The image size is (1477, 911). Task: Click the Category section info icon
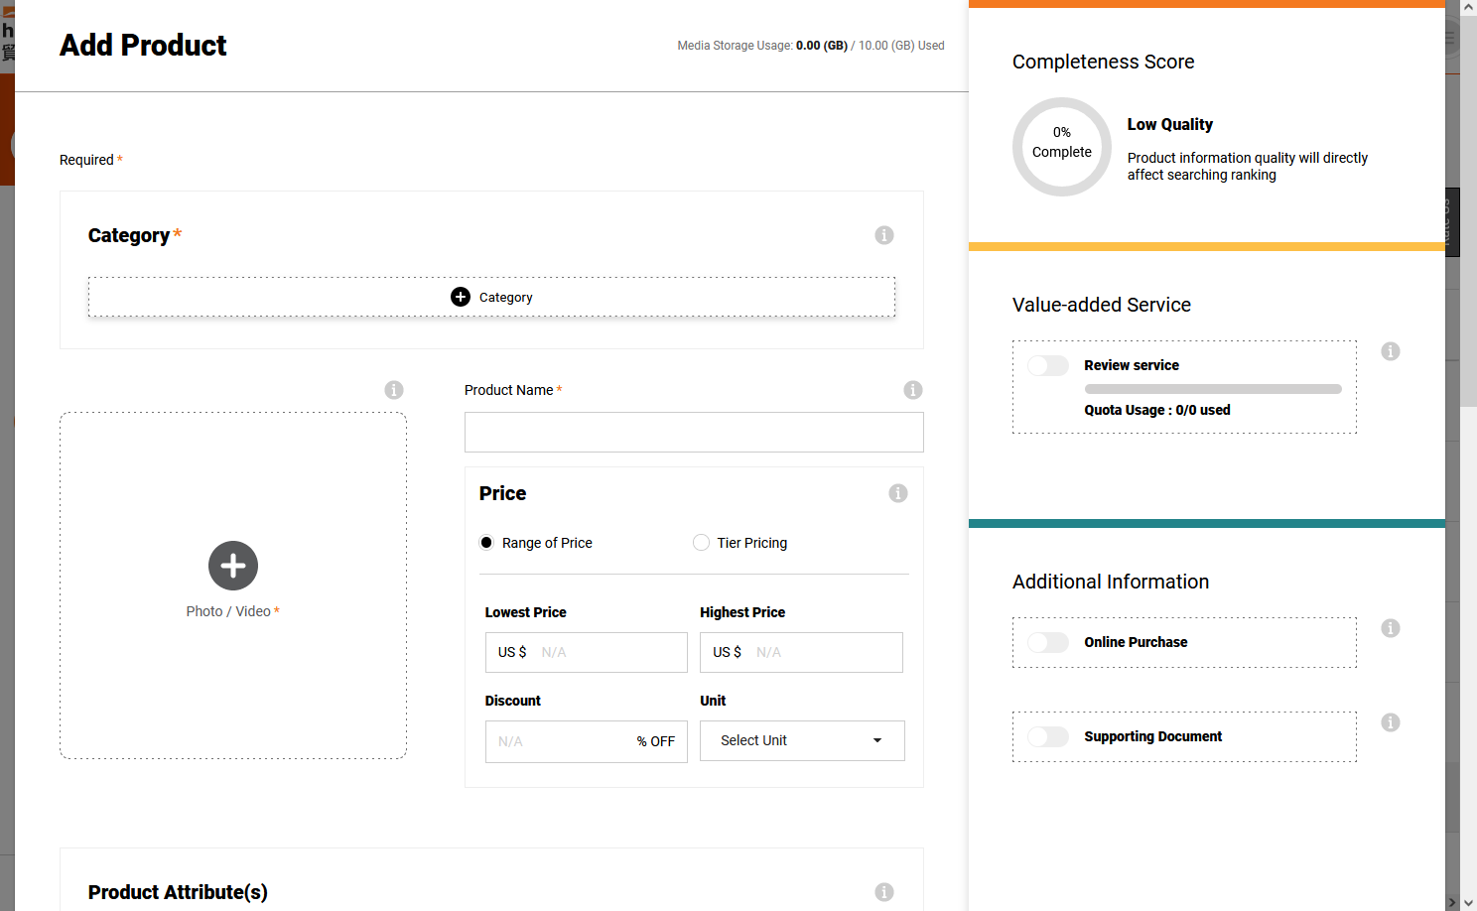point(883,235)
